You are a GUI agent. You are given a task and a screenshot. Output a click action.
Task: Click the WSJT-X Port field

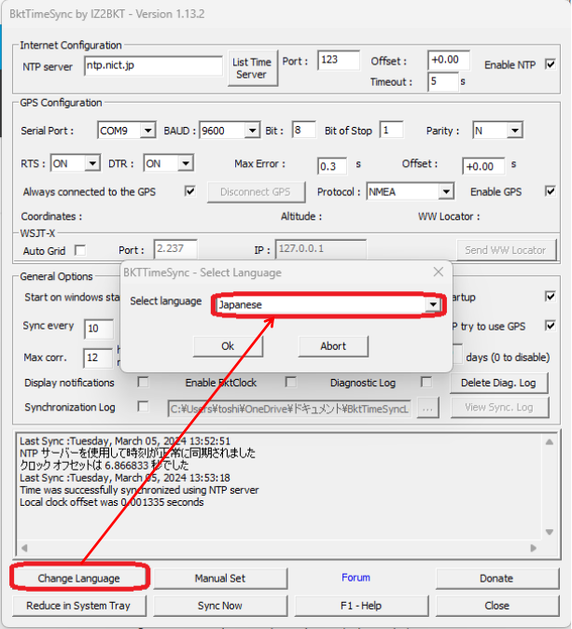click(x=175, y=249)
